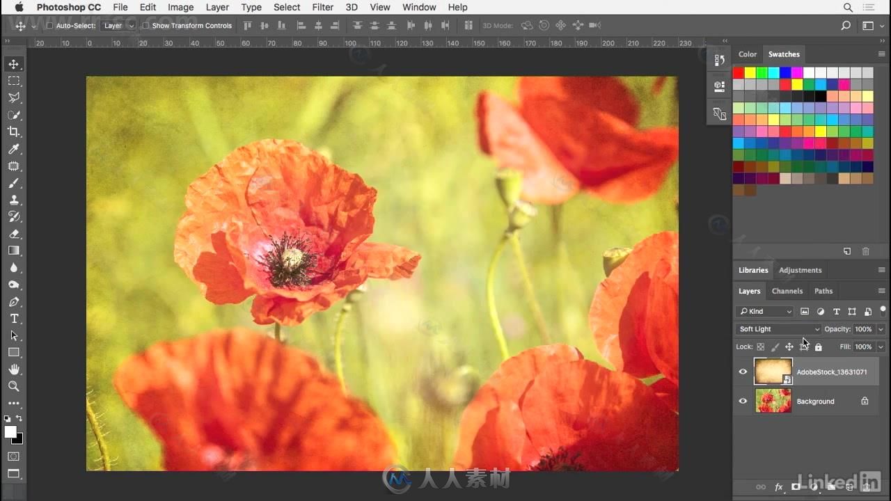Select the Path Selection tool
Viewport: 891px width, 501px height.
coord(14,335)
